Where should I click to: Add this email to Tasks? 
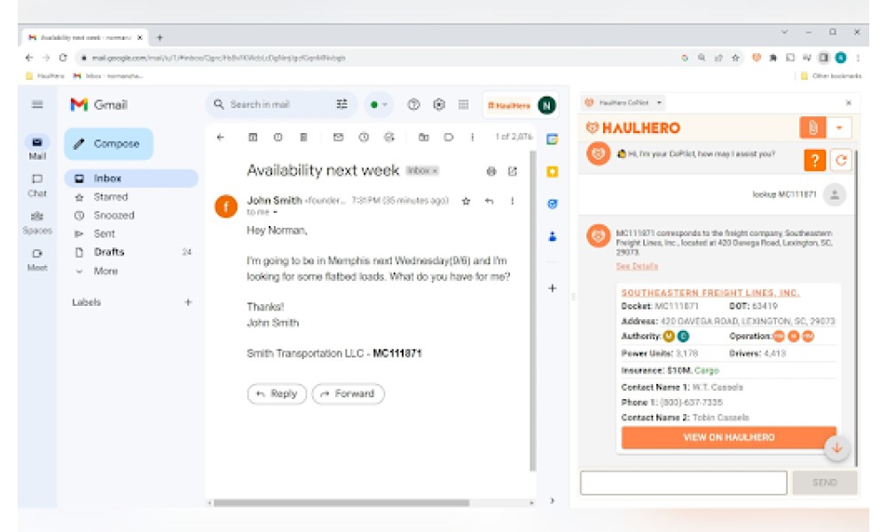389,137
